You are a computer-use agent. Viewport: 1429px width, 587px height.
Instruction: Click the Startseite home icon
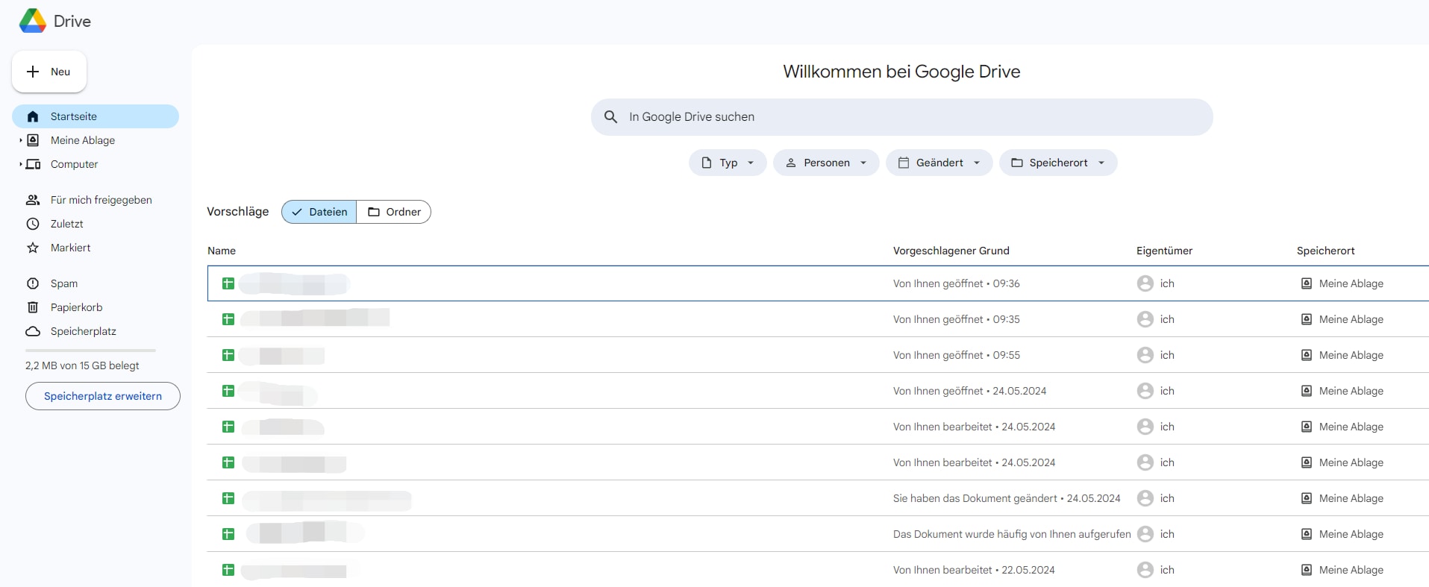tap(33, 116)
